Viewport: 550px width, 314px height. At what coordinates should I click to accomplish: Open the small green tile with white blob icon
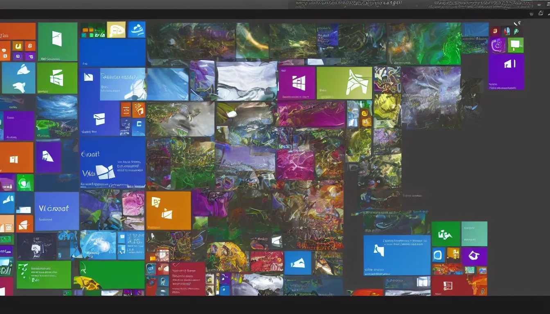click(25, 182)
